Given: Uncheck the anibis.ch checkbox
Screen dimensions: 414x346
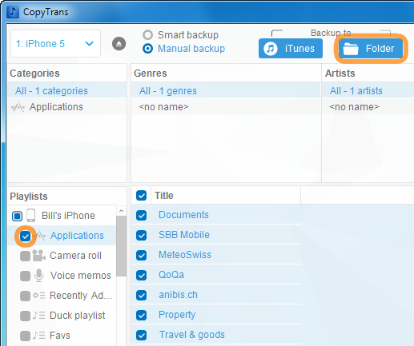Looking at the screenshot, I should coord(141,295).
